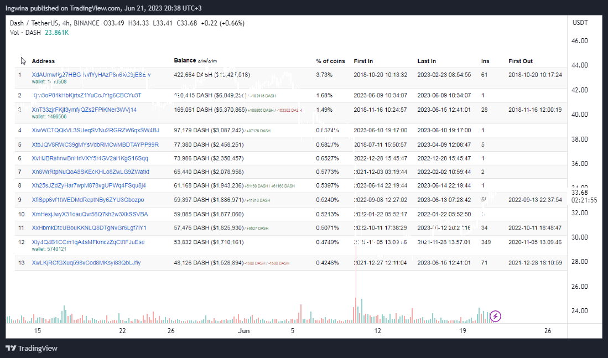Open address XriT33zjrFKjt3ymfyQZs2FPiKNer3WVj14
This screenshot has width=608, height=358.
point(84,110)
